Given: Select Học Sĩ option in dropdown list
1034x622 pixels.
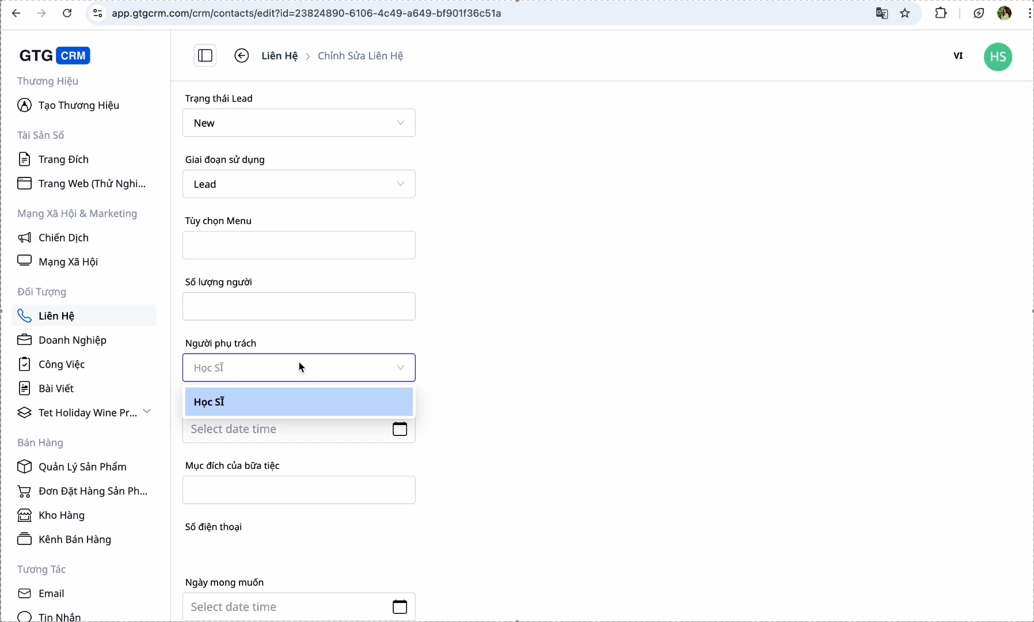Looking at the screenshot, I should tap(299, 402).
